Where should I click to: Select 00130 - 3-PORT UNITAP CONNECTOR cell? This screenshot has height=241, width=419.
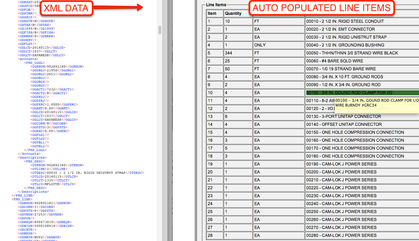coord(362,117)
